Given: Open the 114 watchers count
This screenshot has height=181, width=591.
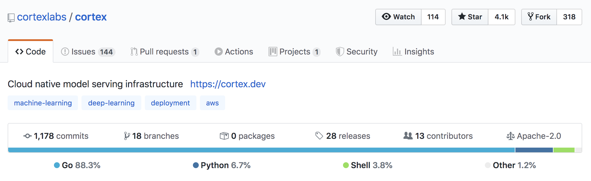Looking at the screenshot, I should [433, 17].
